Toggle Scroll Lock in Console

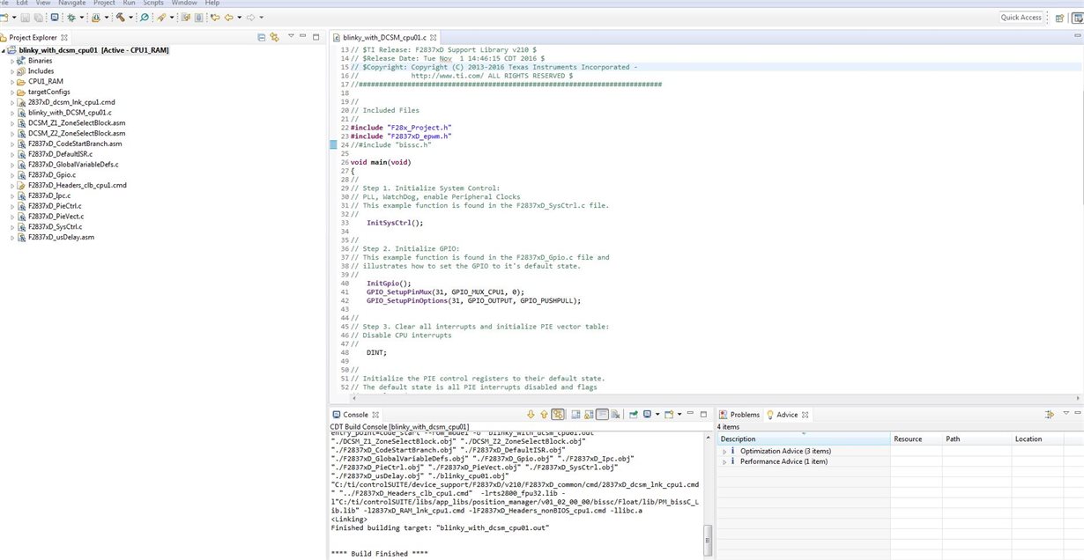click(x=589, y=414)
